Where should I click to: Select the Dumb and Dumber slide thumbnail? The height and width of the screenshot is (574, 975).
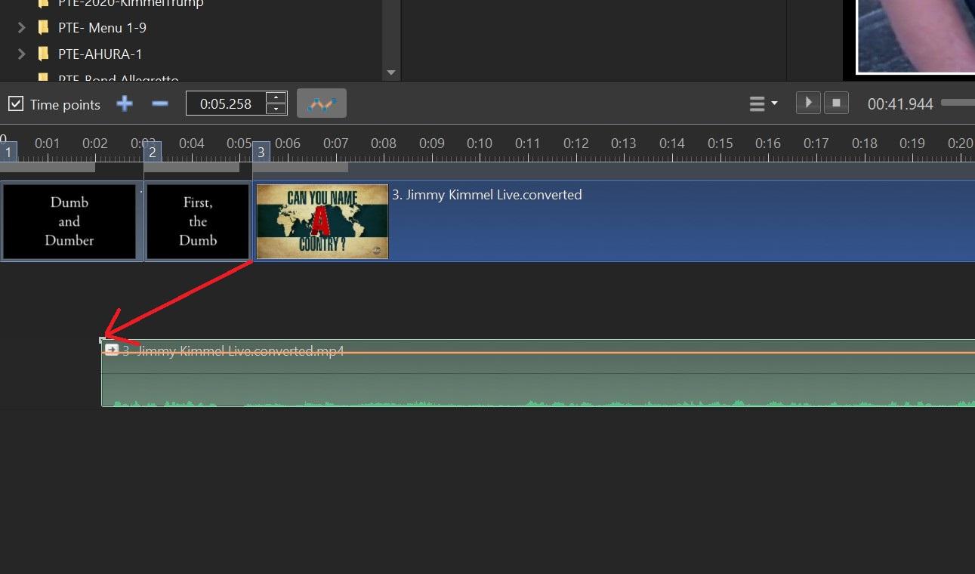[69, 221]
